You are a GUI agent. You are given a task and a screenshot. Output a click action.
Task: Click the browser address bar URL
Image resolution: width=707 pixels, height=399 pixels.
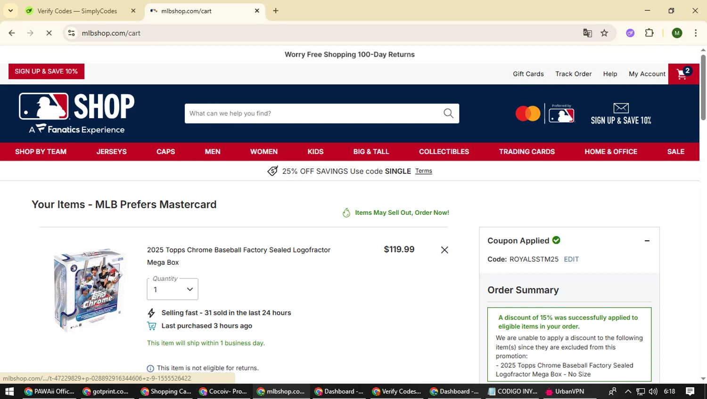click(x=111, y=33)
